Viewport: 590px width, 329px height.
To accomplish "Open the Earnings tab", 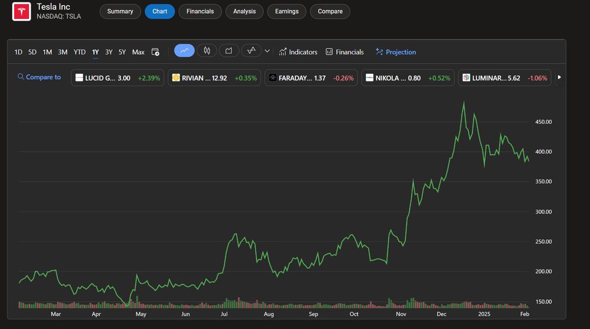I will tap(287, 11).
